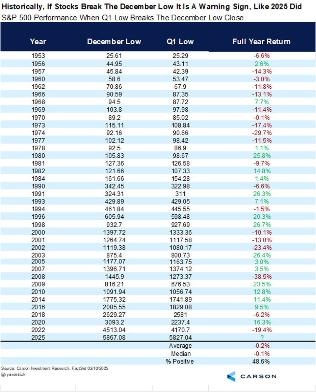Click the December Low value 5867.08
Screen dimensions: 316x392
click(x=114, y=337)
